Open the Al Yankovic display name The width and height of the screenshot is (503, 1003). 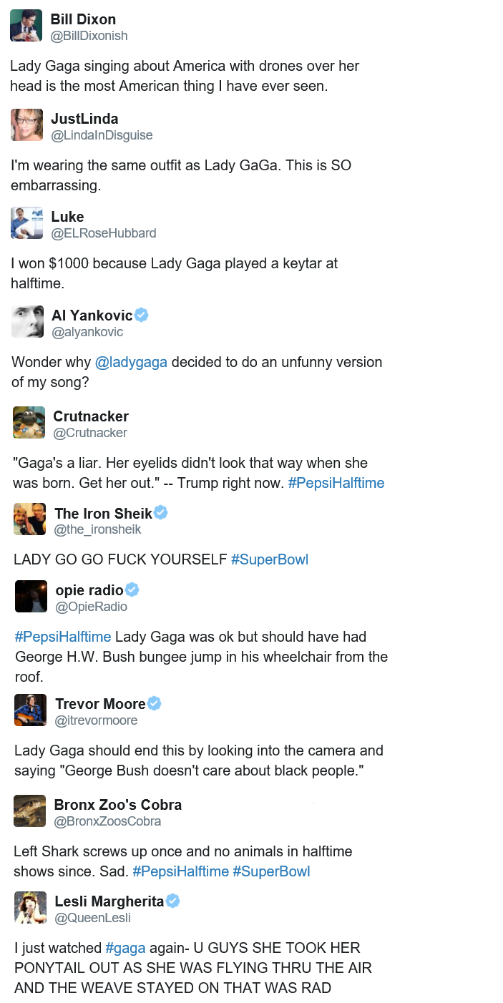(92, 315)
